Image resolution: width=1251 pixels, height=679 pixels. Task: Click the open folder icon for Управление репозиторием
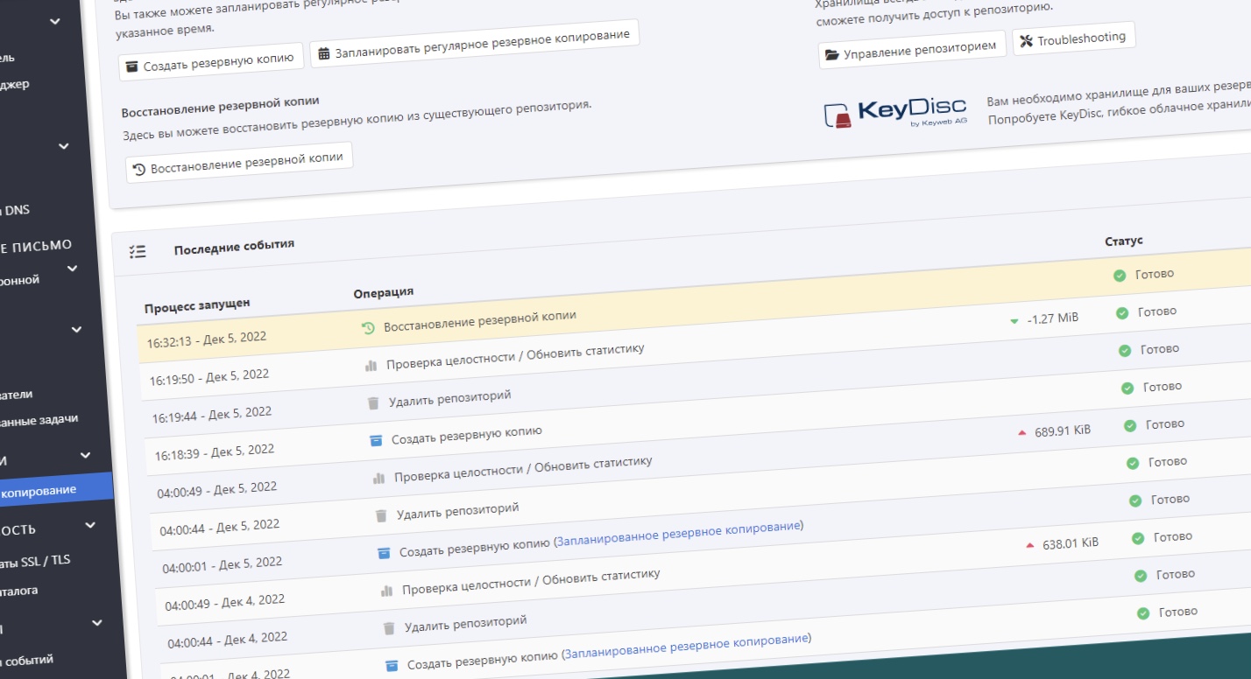click(831, 55)
